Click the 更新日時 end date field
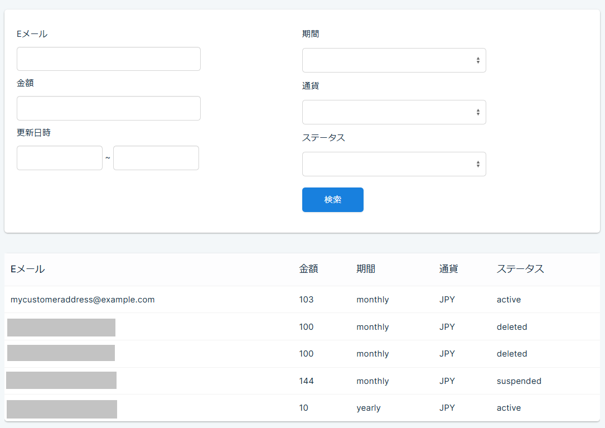The height and width of the screenshot is (428, 605). click(x=156, y=157)
